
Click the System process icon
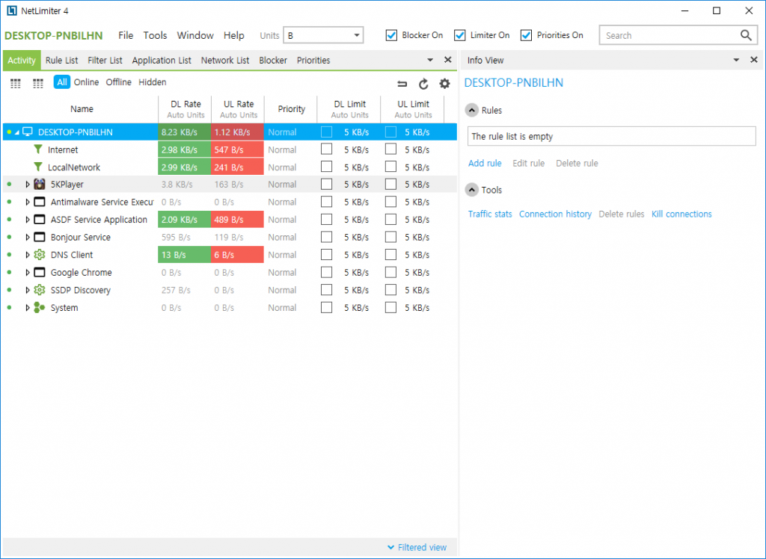tap(40, 308)
